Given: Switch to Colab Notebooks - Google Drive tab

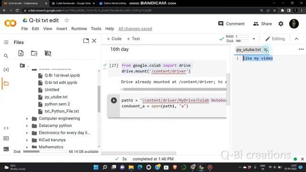Looking at the screenshot, I should [73, 3].
